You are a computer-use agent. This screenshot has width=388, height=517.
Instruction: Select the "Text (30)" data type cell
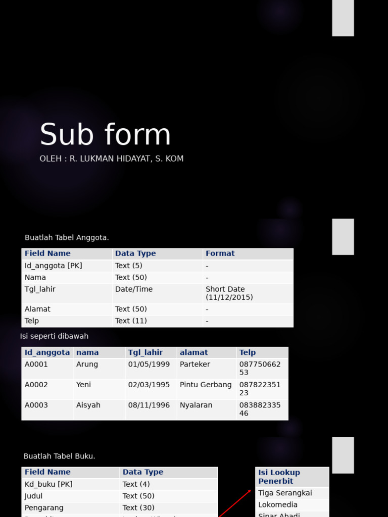[138, 508]
